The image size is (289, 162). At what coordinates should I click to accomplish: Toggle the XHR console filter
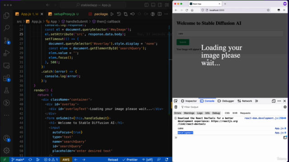(x=235, y=113)
